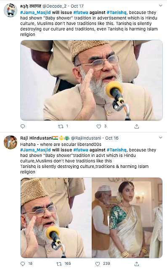Share the Raji Hindustani tweet

(x=137, y=264)
